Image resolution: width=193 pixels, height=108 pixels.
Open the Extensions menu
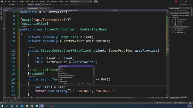point(54,1)
